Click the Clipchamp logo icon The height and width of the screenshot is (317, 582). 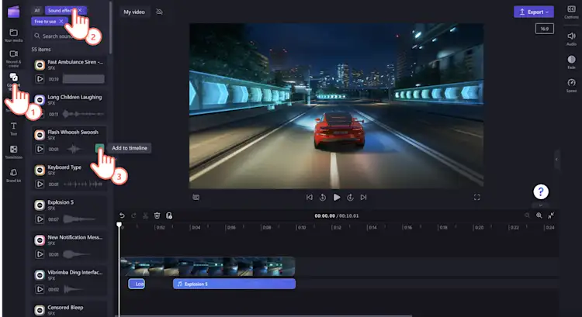click(14, 12)
